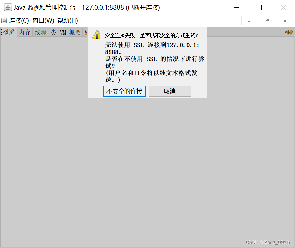The width and height of the screenshot is (295, 248).
Task: Open the VM 概要 tab
Action: (72, 32)
